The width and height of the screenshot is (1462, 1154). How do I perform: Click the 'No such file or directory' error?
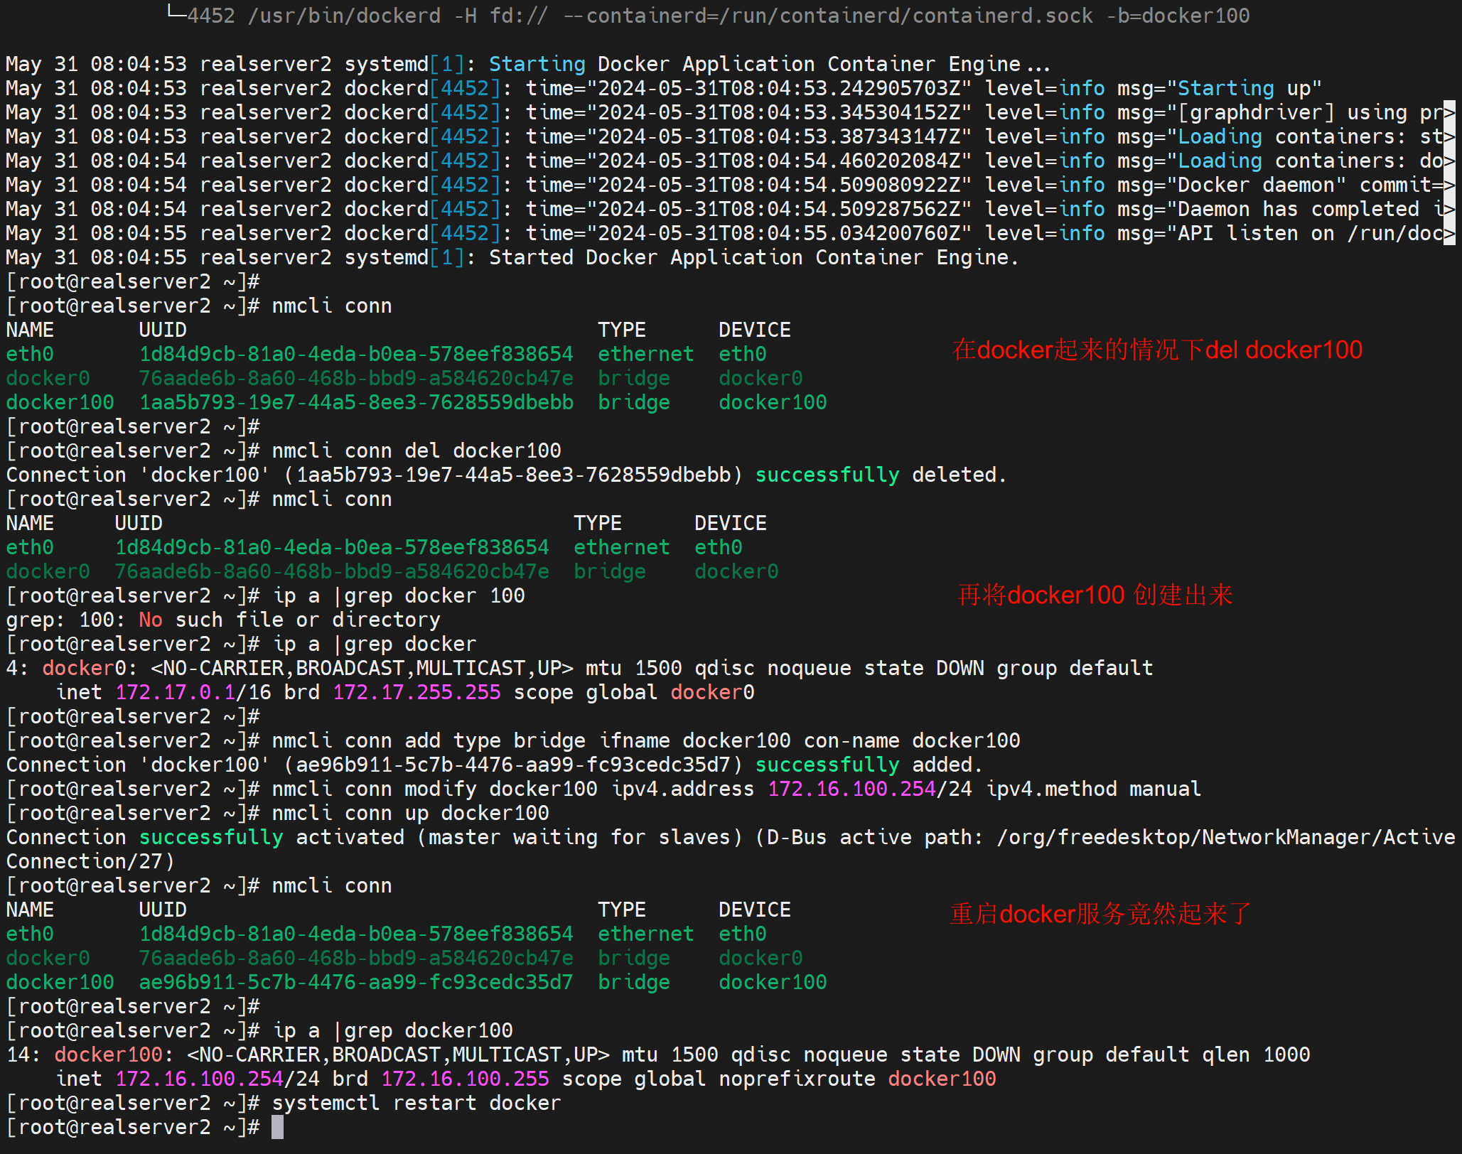point(289,620)
